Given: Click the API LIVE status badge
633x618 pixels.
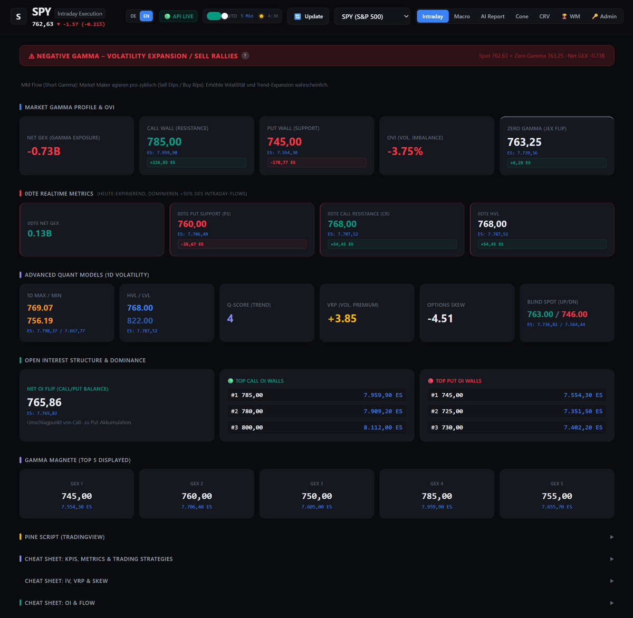Looking at the screenshot, I should [x=178, y=16].
